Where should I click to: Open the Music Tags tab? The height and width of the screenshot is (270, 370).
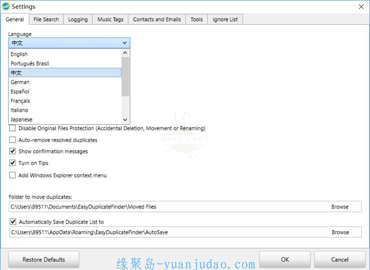click(110, 19)
